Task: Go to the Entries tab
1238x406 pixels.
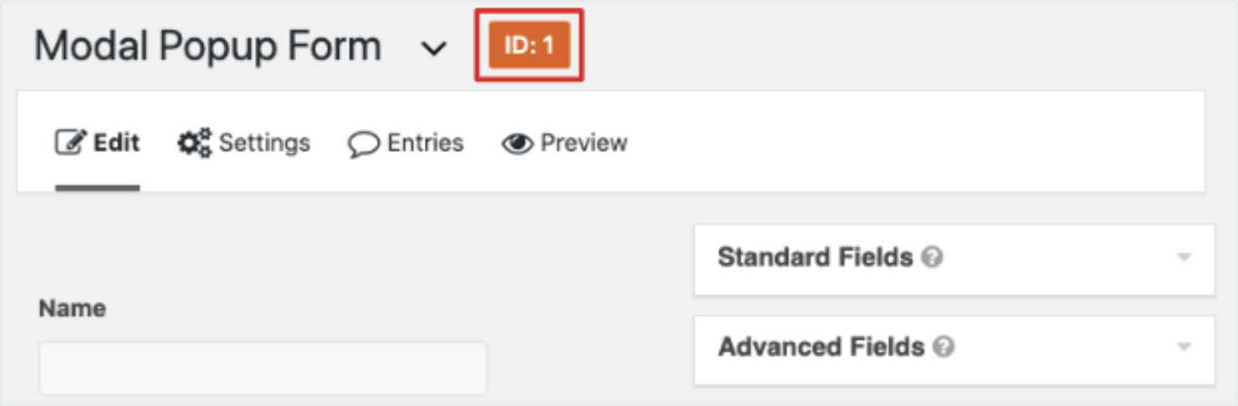Action: click(424, 143)
